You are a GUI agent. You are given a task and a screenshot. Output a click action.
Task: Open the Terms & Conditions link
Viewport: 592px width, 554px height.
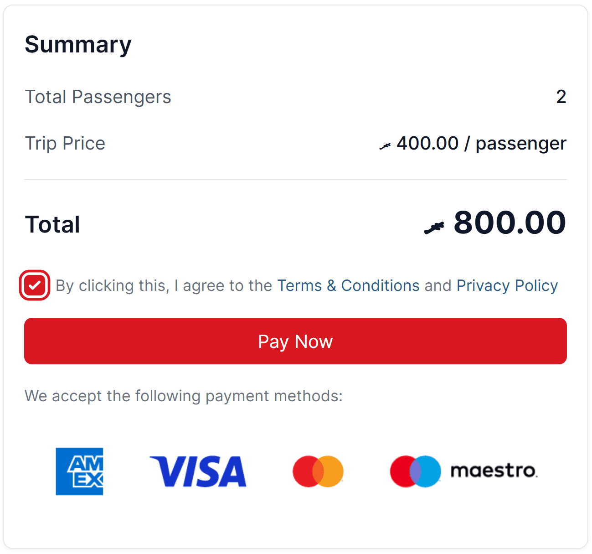pyautogui.click(x=348, y=285)
